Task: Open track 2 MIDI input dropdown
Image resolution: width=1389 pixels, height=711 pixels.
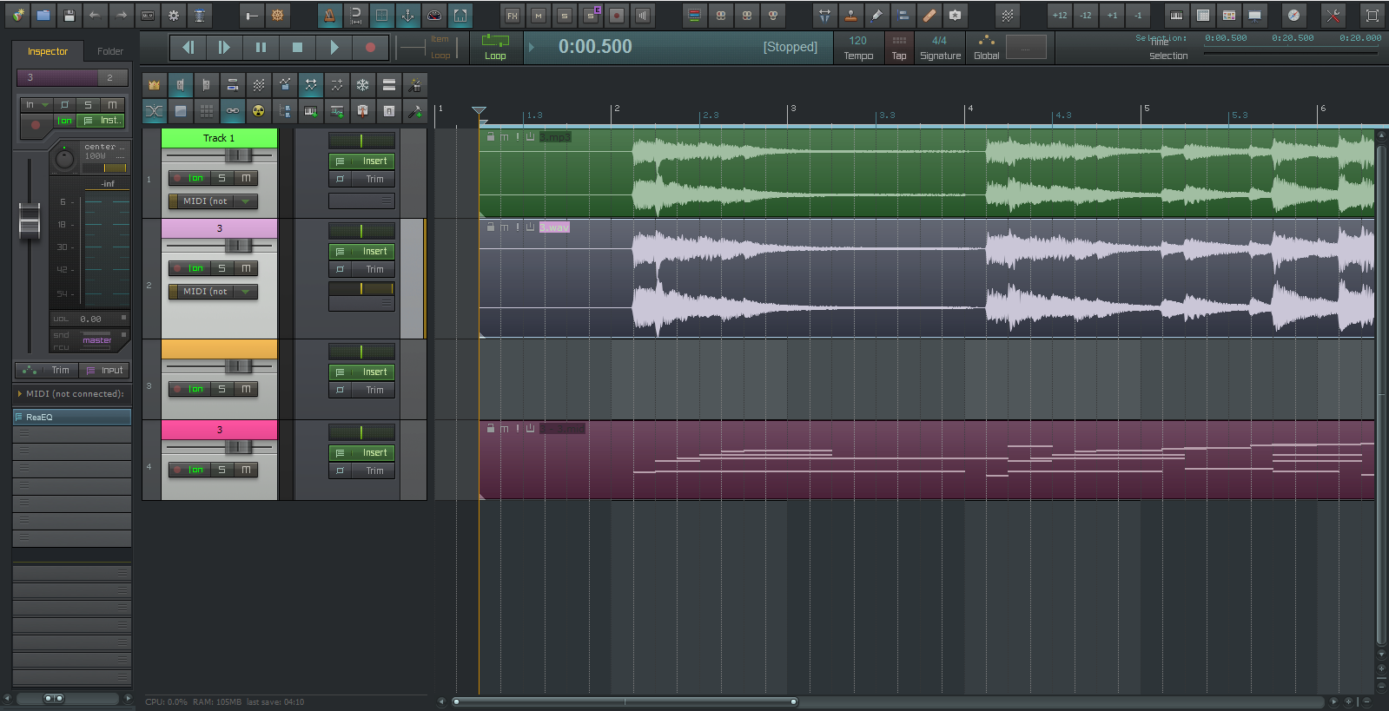Action: [213, 292]
